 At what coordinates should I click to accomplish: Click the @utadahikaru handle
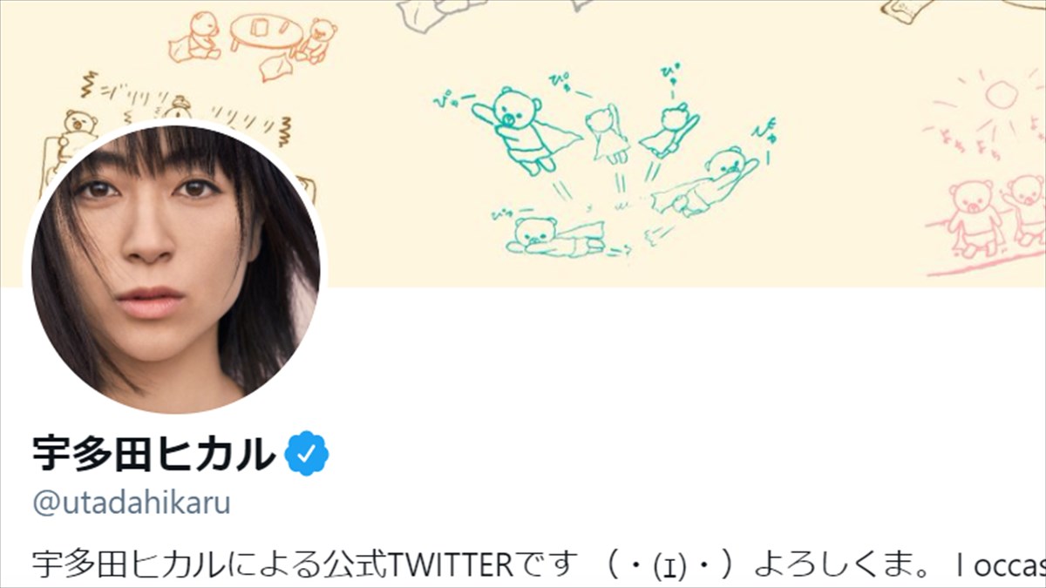coord(132,504)
